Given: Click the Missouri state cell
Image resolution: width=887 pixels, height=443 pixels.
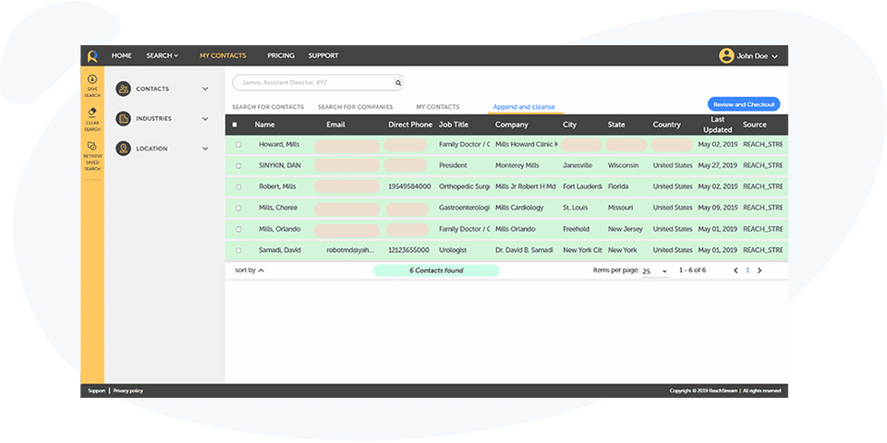Looking at the screenshot, I should pos(621,208).
